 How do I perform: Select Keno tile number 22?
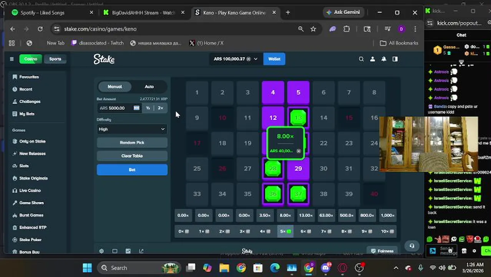click(323, 143)
